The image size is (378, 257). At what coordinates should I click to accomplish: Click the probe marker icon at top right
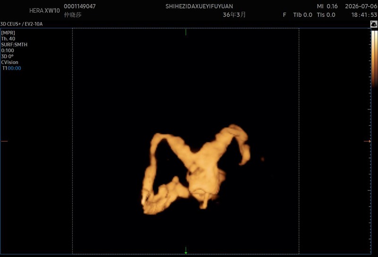click(x=374, y=24)
